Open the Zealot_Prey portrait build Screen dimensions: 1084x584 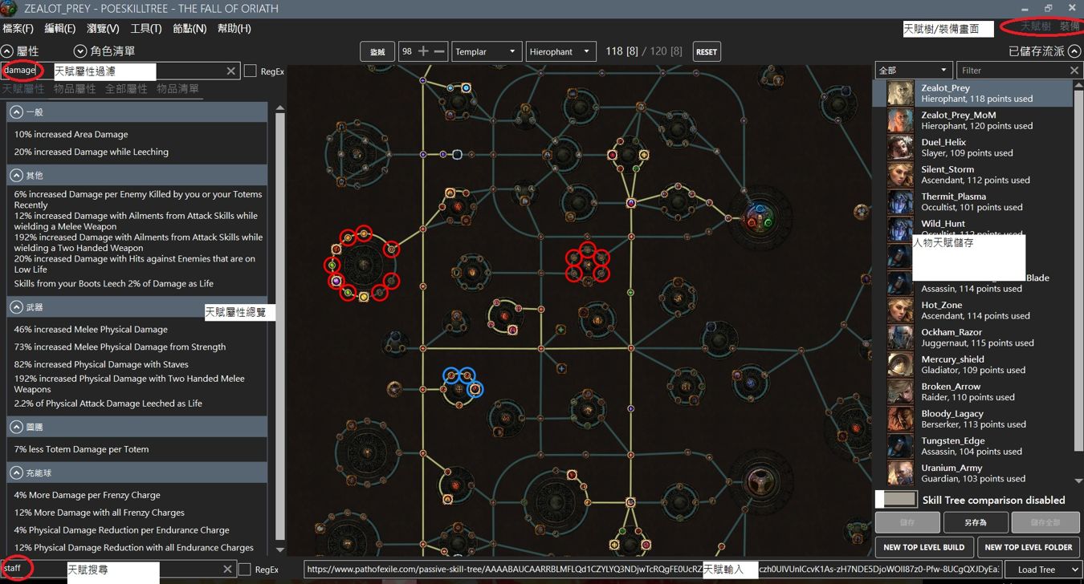tap(900, 93)
